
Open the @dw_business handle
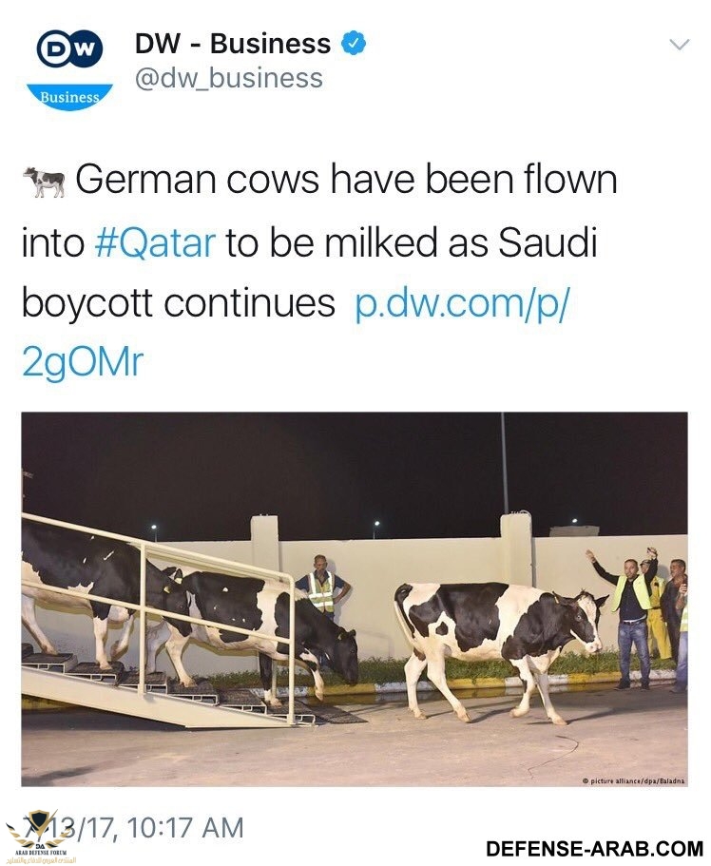[x=228, y=78]
